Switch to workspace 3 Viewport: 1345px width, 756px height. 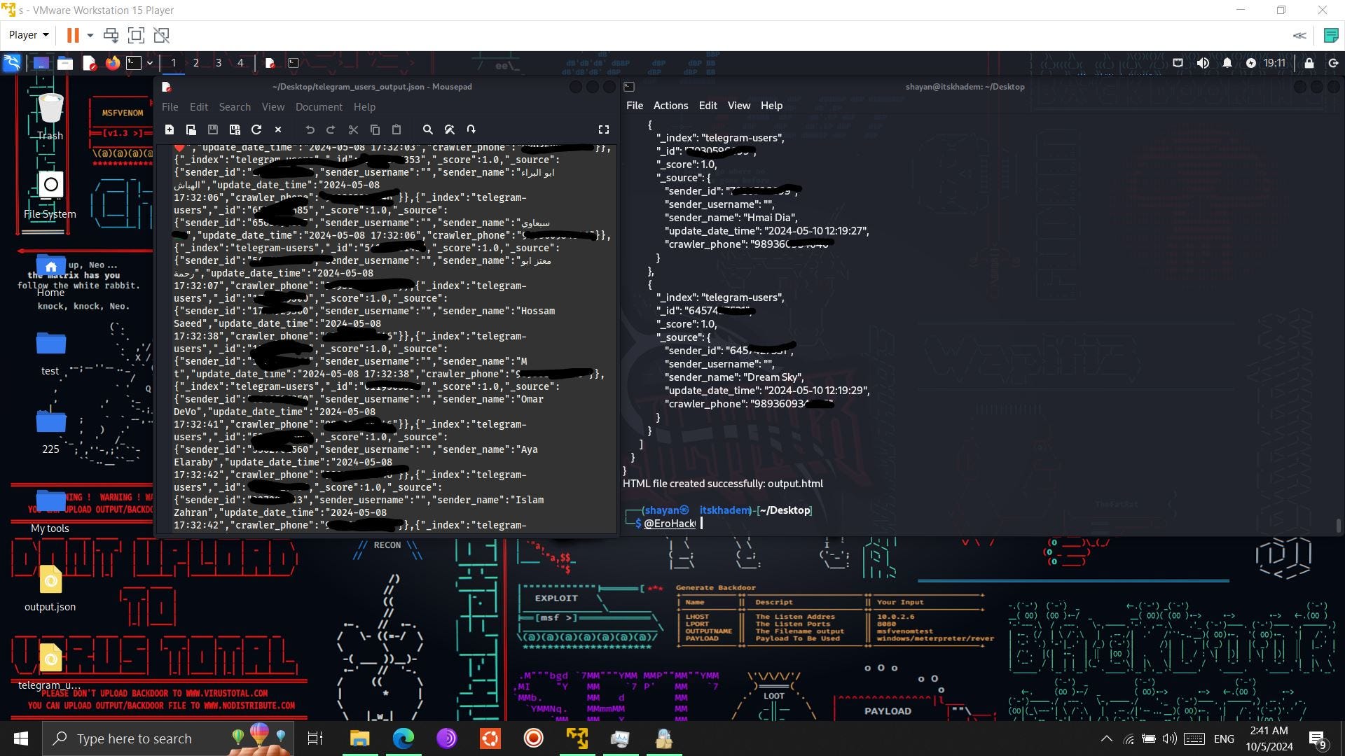click(219, 63)
